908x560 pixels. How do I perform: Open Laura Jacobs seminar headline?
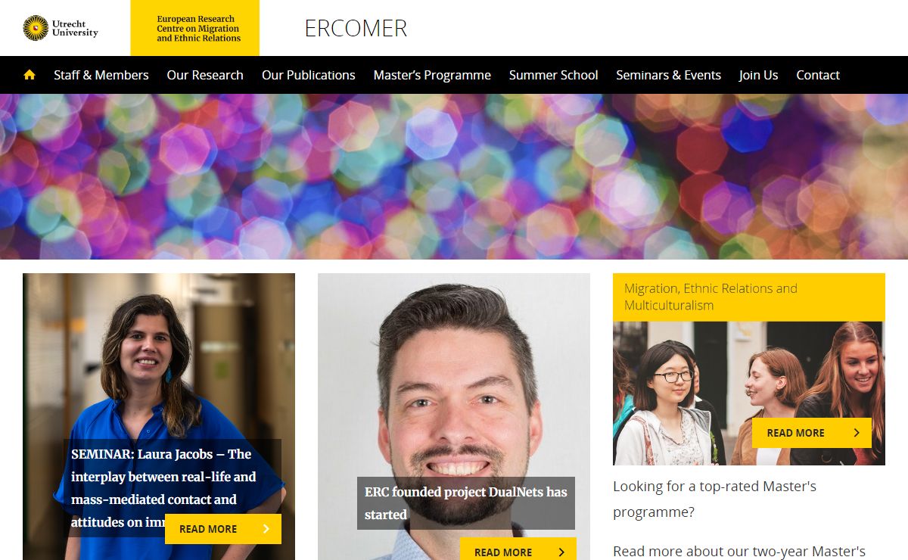point(163,488)
